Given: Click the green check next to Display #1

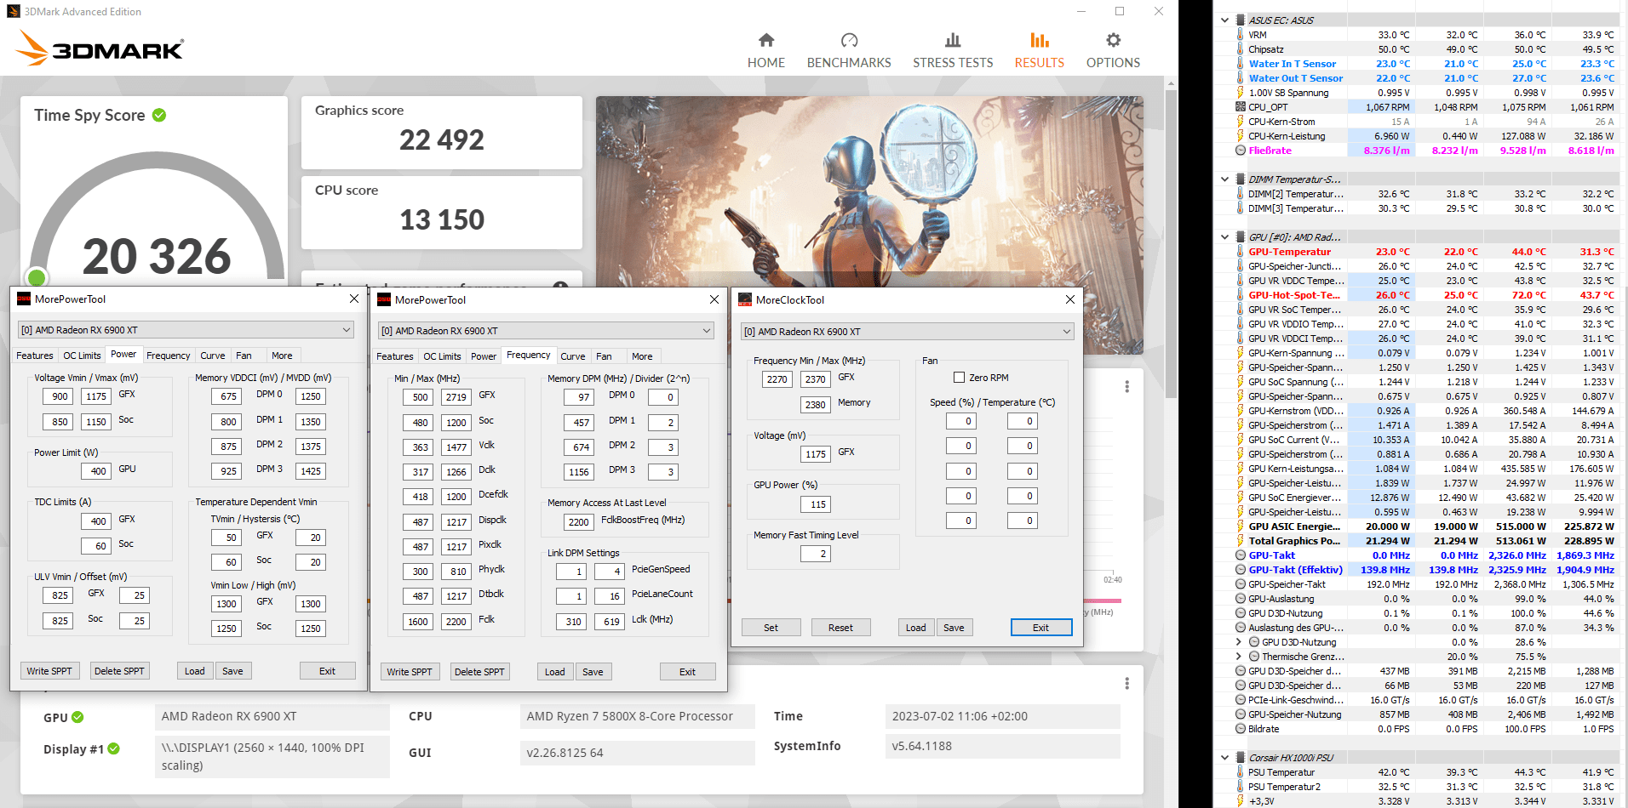Looking at the screenshot, I should click(113, 748).
